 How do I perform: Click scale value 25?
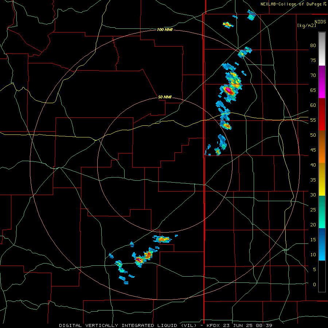(313, 210)
